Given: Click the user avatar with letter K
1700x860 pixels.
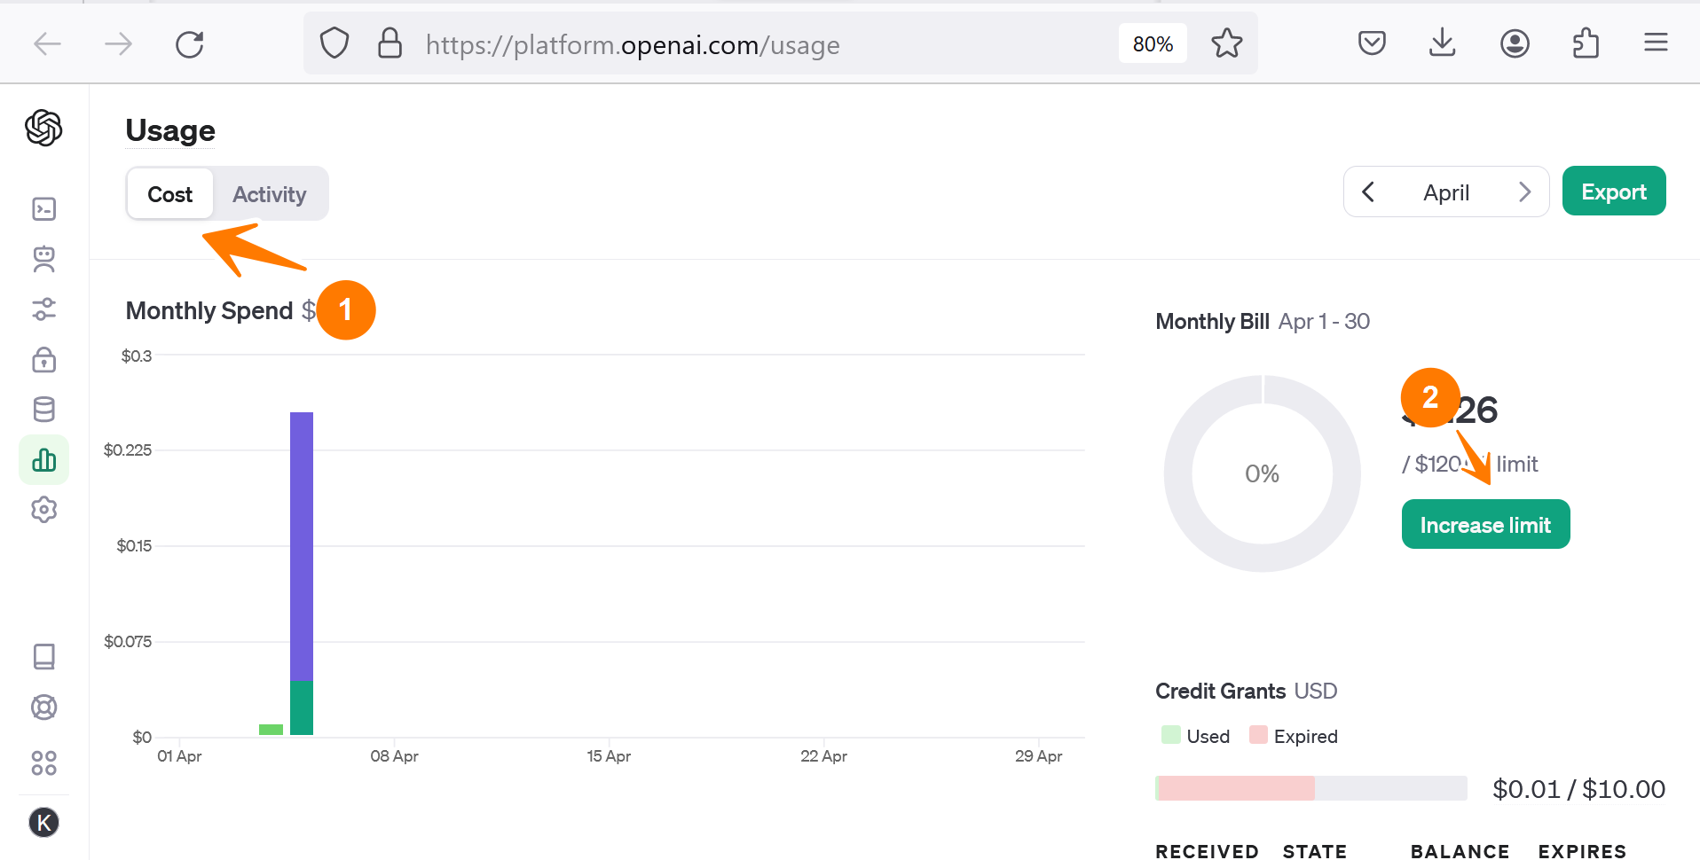Looking at the screenshot, I should coord(43,823).
